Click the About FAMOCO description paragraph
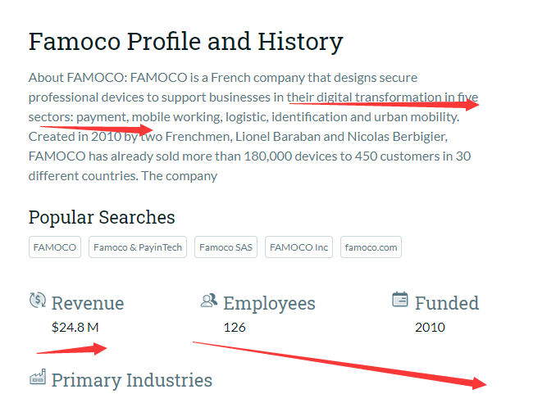 253,126
